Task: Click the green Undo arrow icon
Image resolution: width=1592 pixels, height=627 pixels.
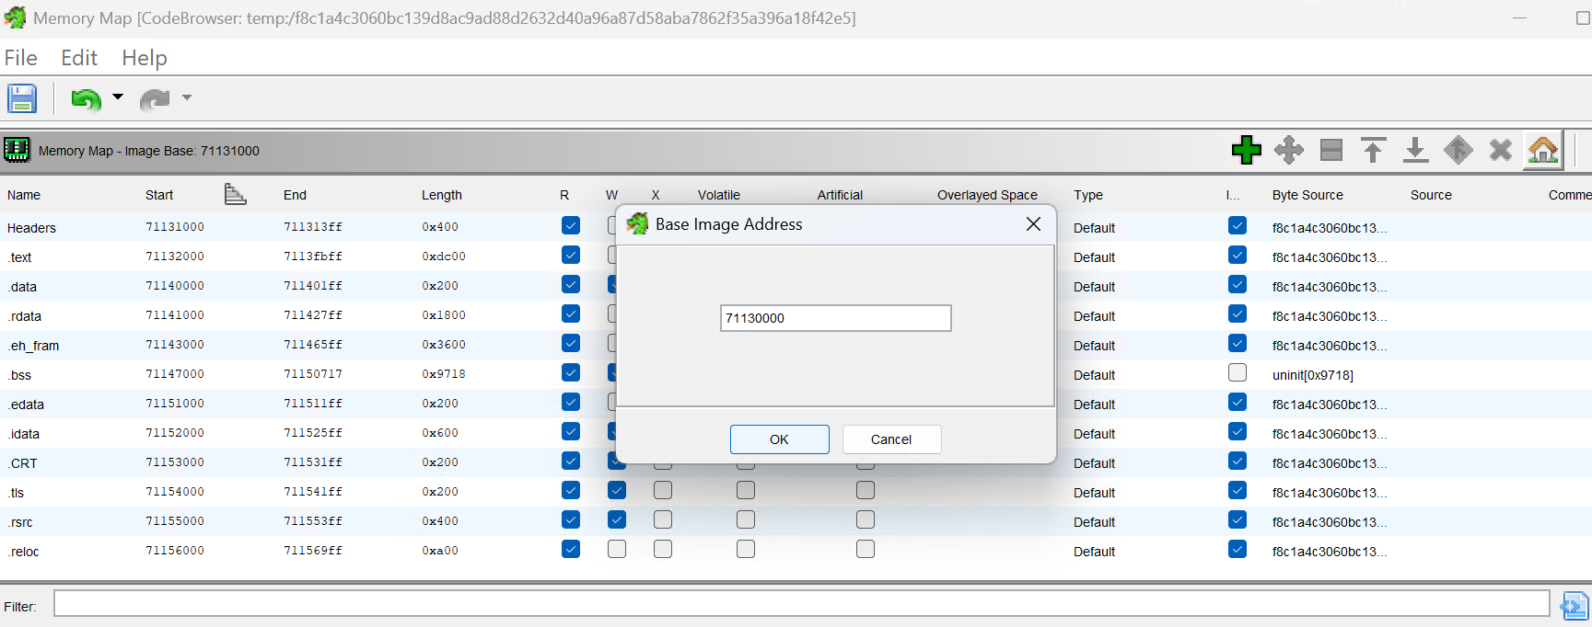Action: click(x=86, y=98)
